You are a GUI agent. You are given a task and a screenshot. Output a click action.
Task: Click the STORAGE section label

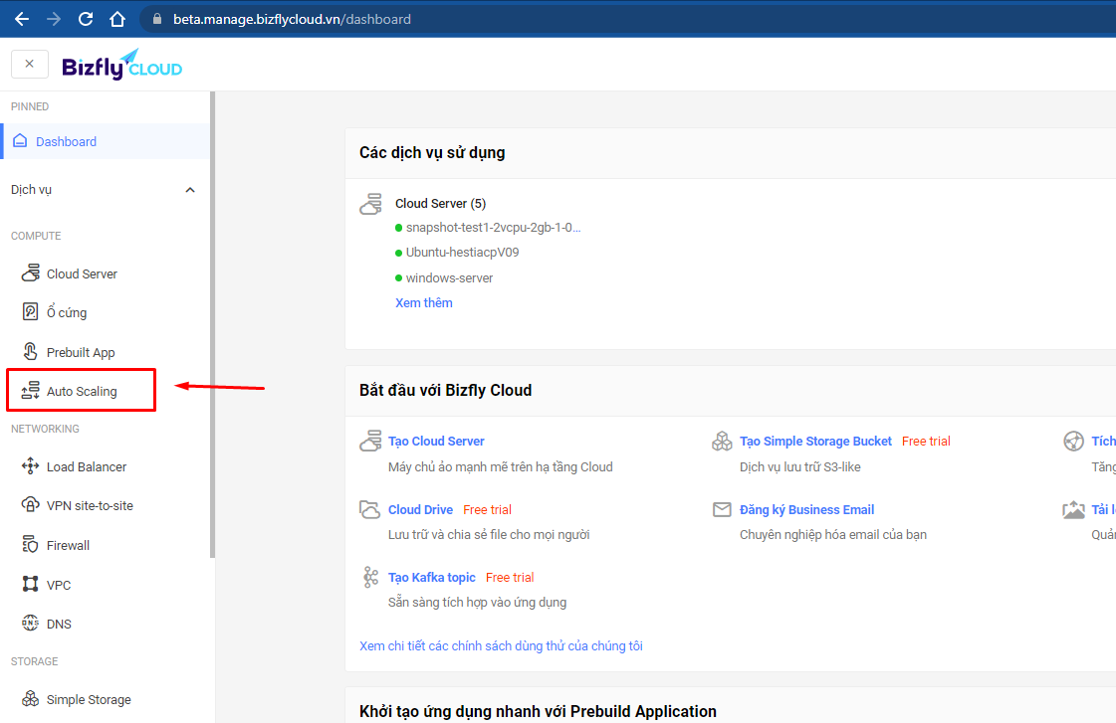[x=34, y=661]
